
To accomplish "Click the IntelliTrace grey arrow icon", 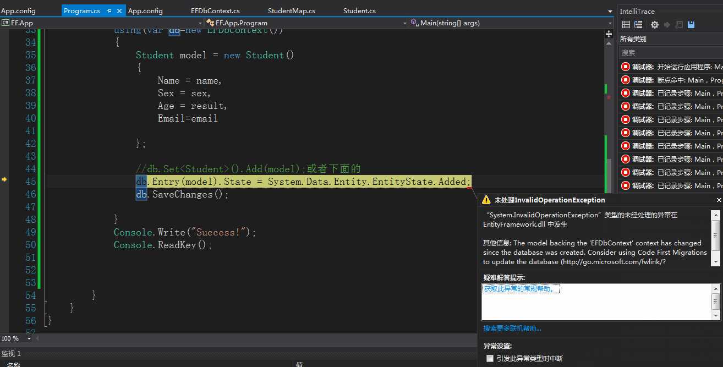I will pos(667,25).
